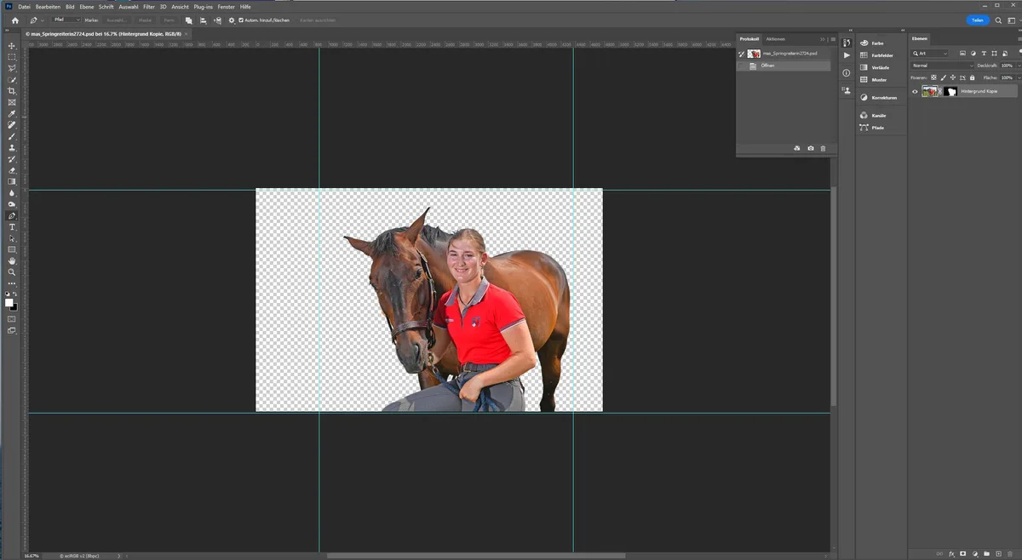
Task: Click the Teilen button
Action: point(977,20)
